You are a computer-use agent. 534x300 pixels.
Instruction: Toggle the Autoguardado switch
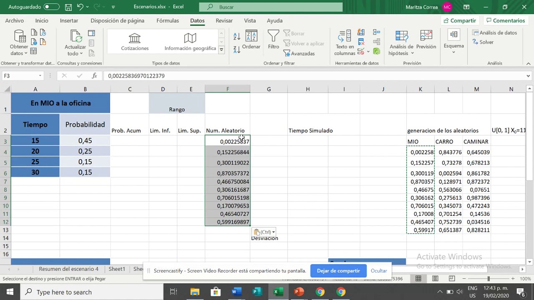coord(51,7)
